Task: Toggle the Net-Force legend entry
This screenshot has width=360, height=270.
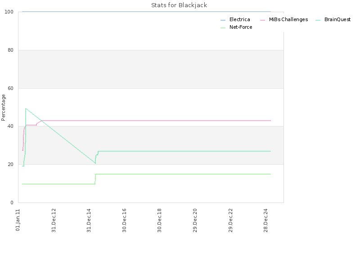Action: (x=236, y=27)
